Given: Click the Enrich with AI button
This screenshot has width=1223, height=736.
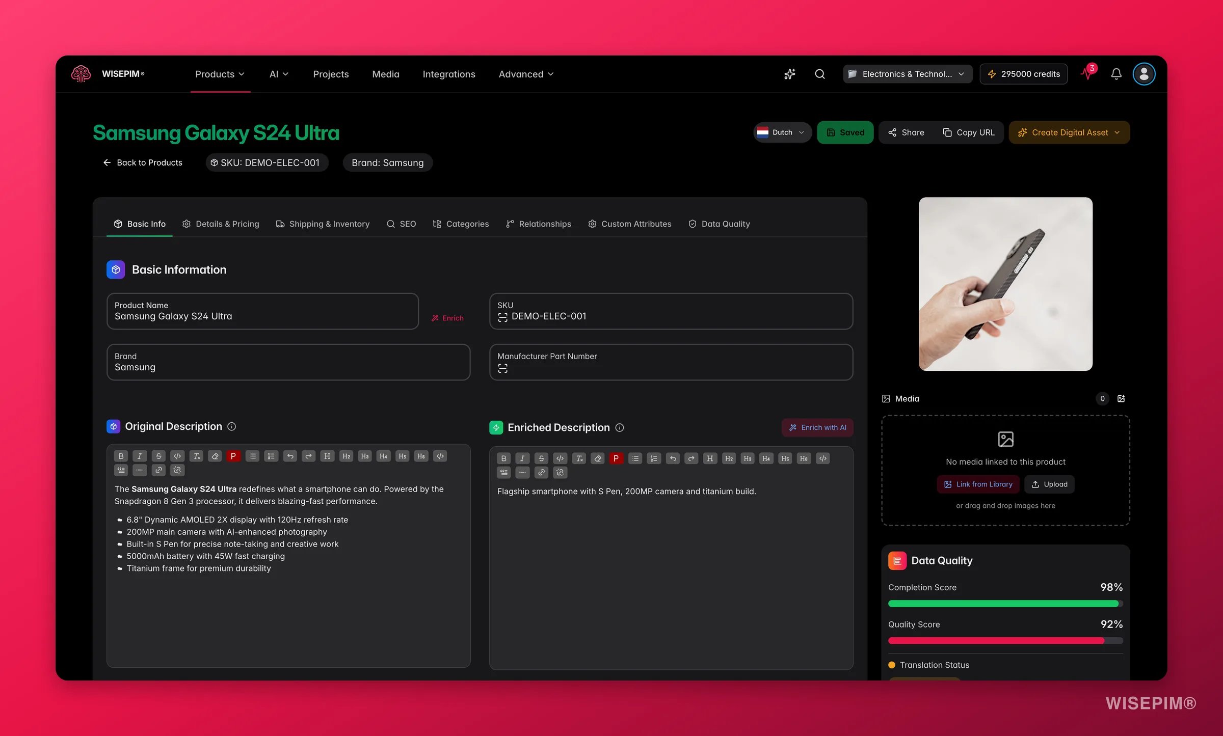Looking at the screenshot, I should 817,428.
